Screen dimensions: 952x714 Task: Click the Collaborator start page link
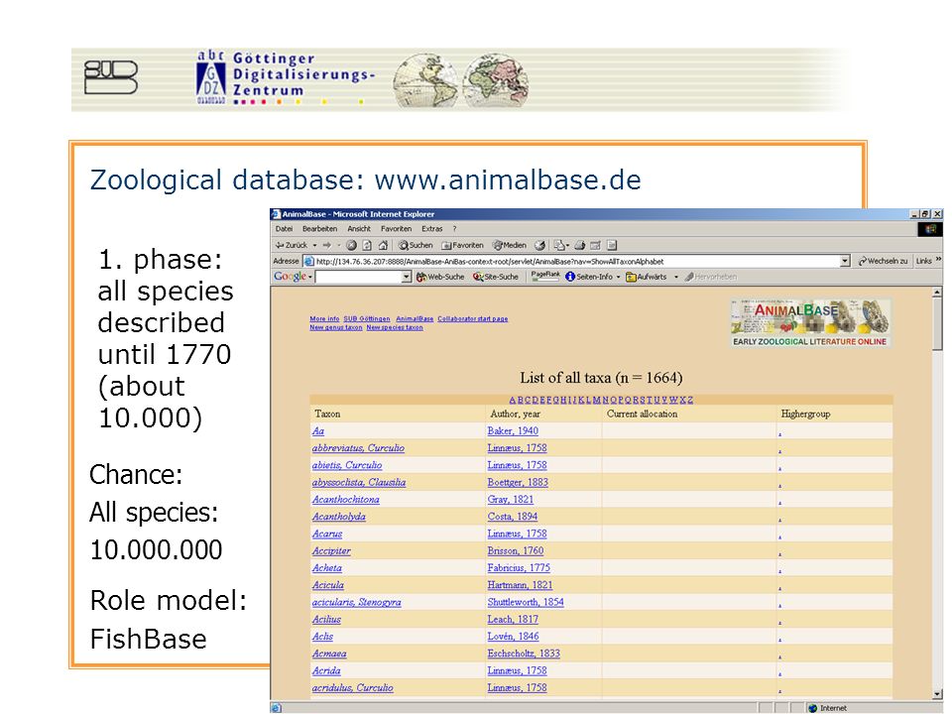(x=473, y=318)
